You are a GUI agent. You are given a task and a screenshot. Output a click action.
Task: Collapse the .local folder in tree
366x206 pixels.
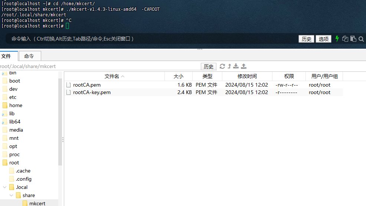4,187
